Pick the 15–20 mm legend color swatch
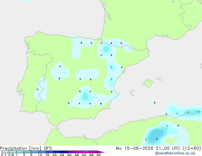Viewport: 202px width, 156px height. coord(50,152)
